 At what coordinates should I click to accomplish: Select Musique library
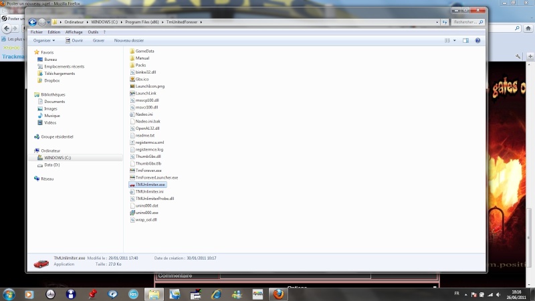pyautogui.click(x=52, y=116)
